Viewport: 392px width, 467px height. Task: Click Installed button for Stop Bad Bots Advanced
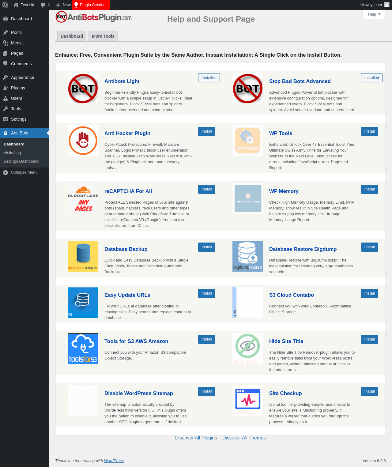(x=372, y=78)
